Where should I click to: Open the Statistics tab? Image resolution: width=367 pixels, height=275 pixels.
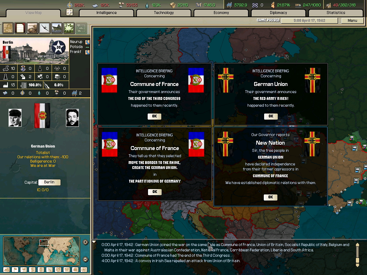[336, 13]
